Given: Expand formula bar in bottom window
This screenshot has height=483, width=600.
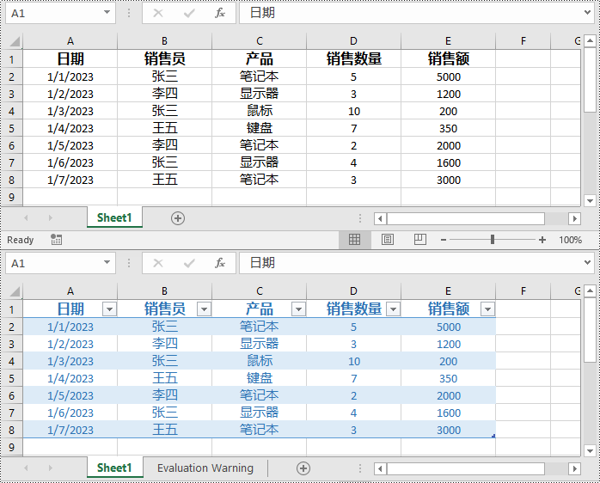Looking at the screenshot, I should coord(587,262).
